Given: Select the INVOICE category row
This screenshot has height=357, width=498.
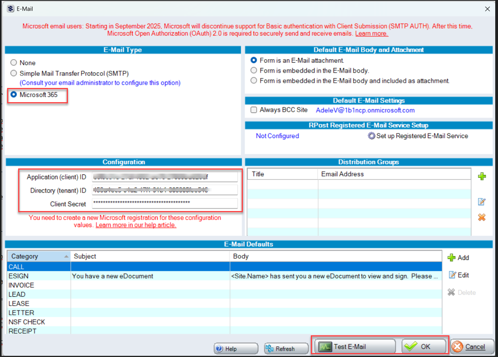Looking at the screenshot, I should [224, 285].
